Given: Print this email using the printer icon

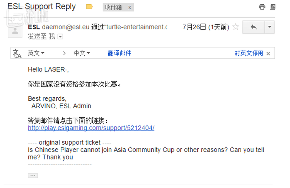Looking at the screenshot, I should [x=262, y=7].
